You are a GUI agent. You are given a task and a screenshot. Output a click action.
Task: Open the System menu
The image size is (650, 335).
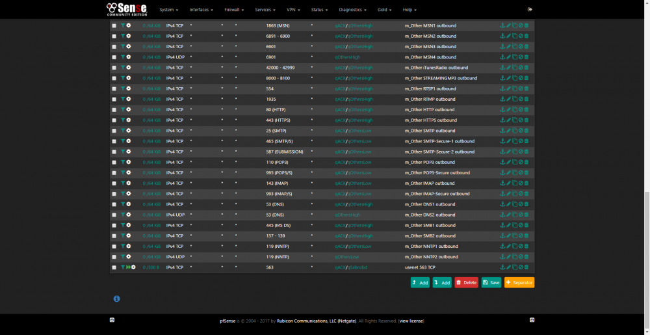tap(169, 10)
